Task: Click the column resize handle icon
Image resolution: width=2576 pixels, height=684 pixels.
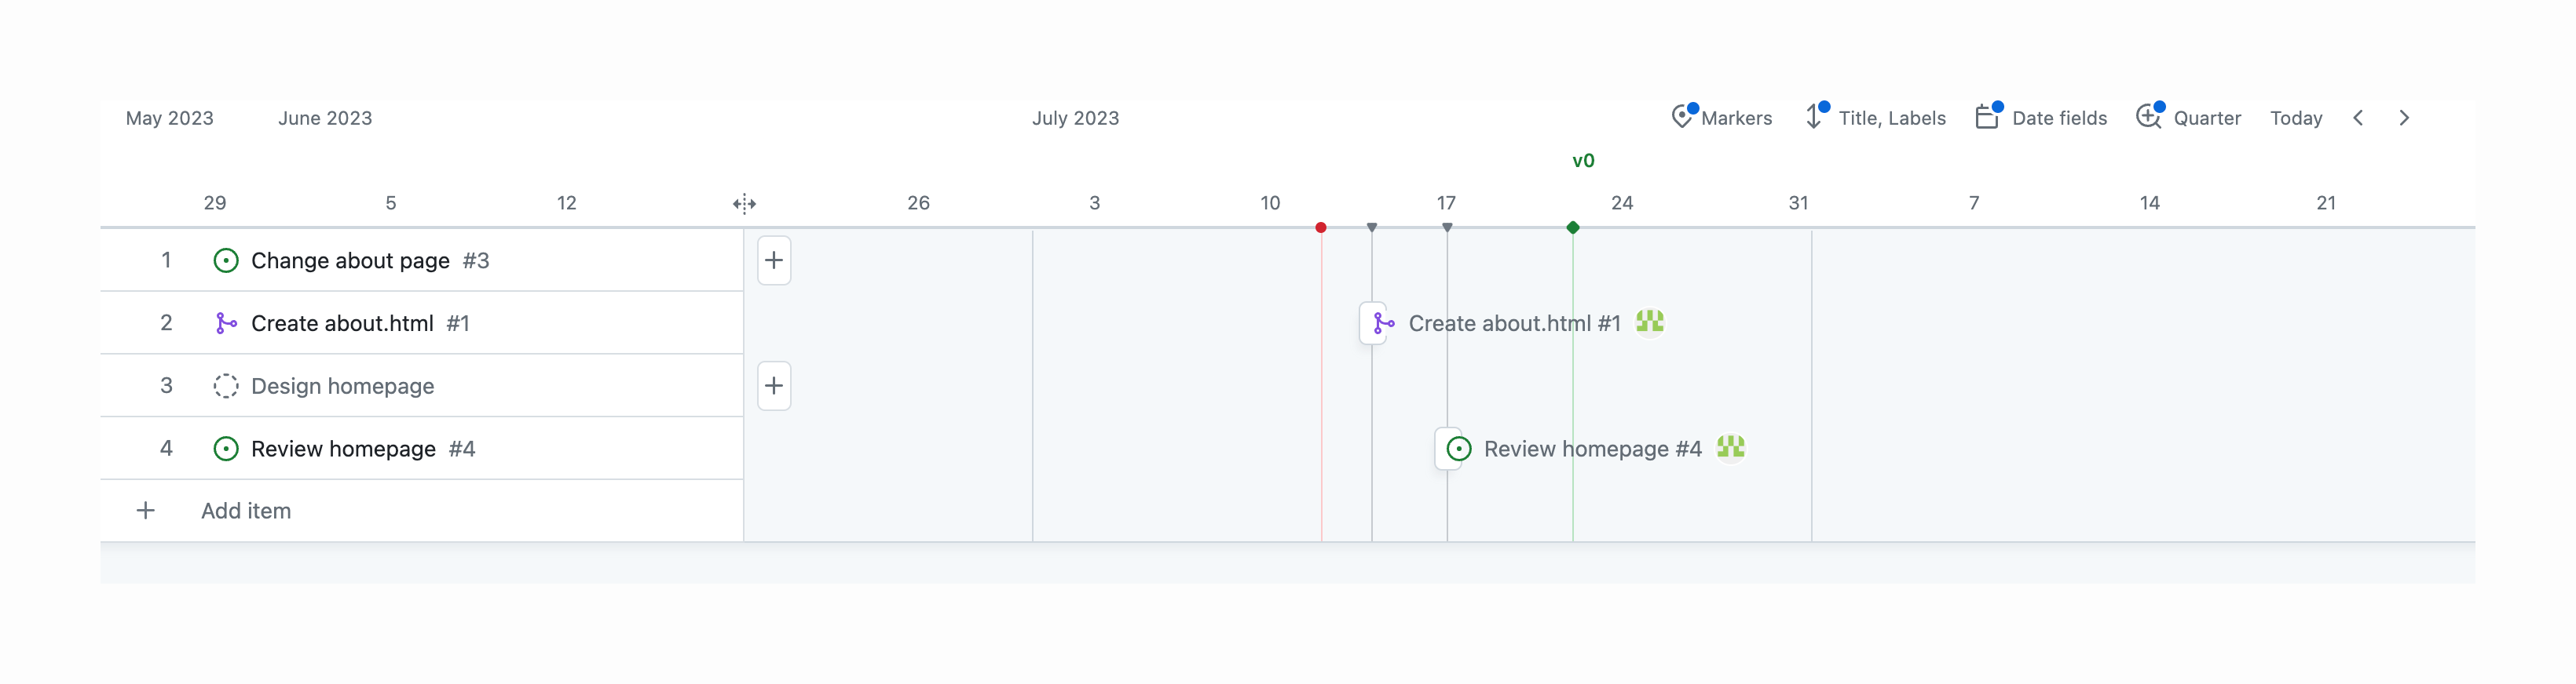Action: click(744, 204)
